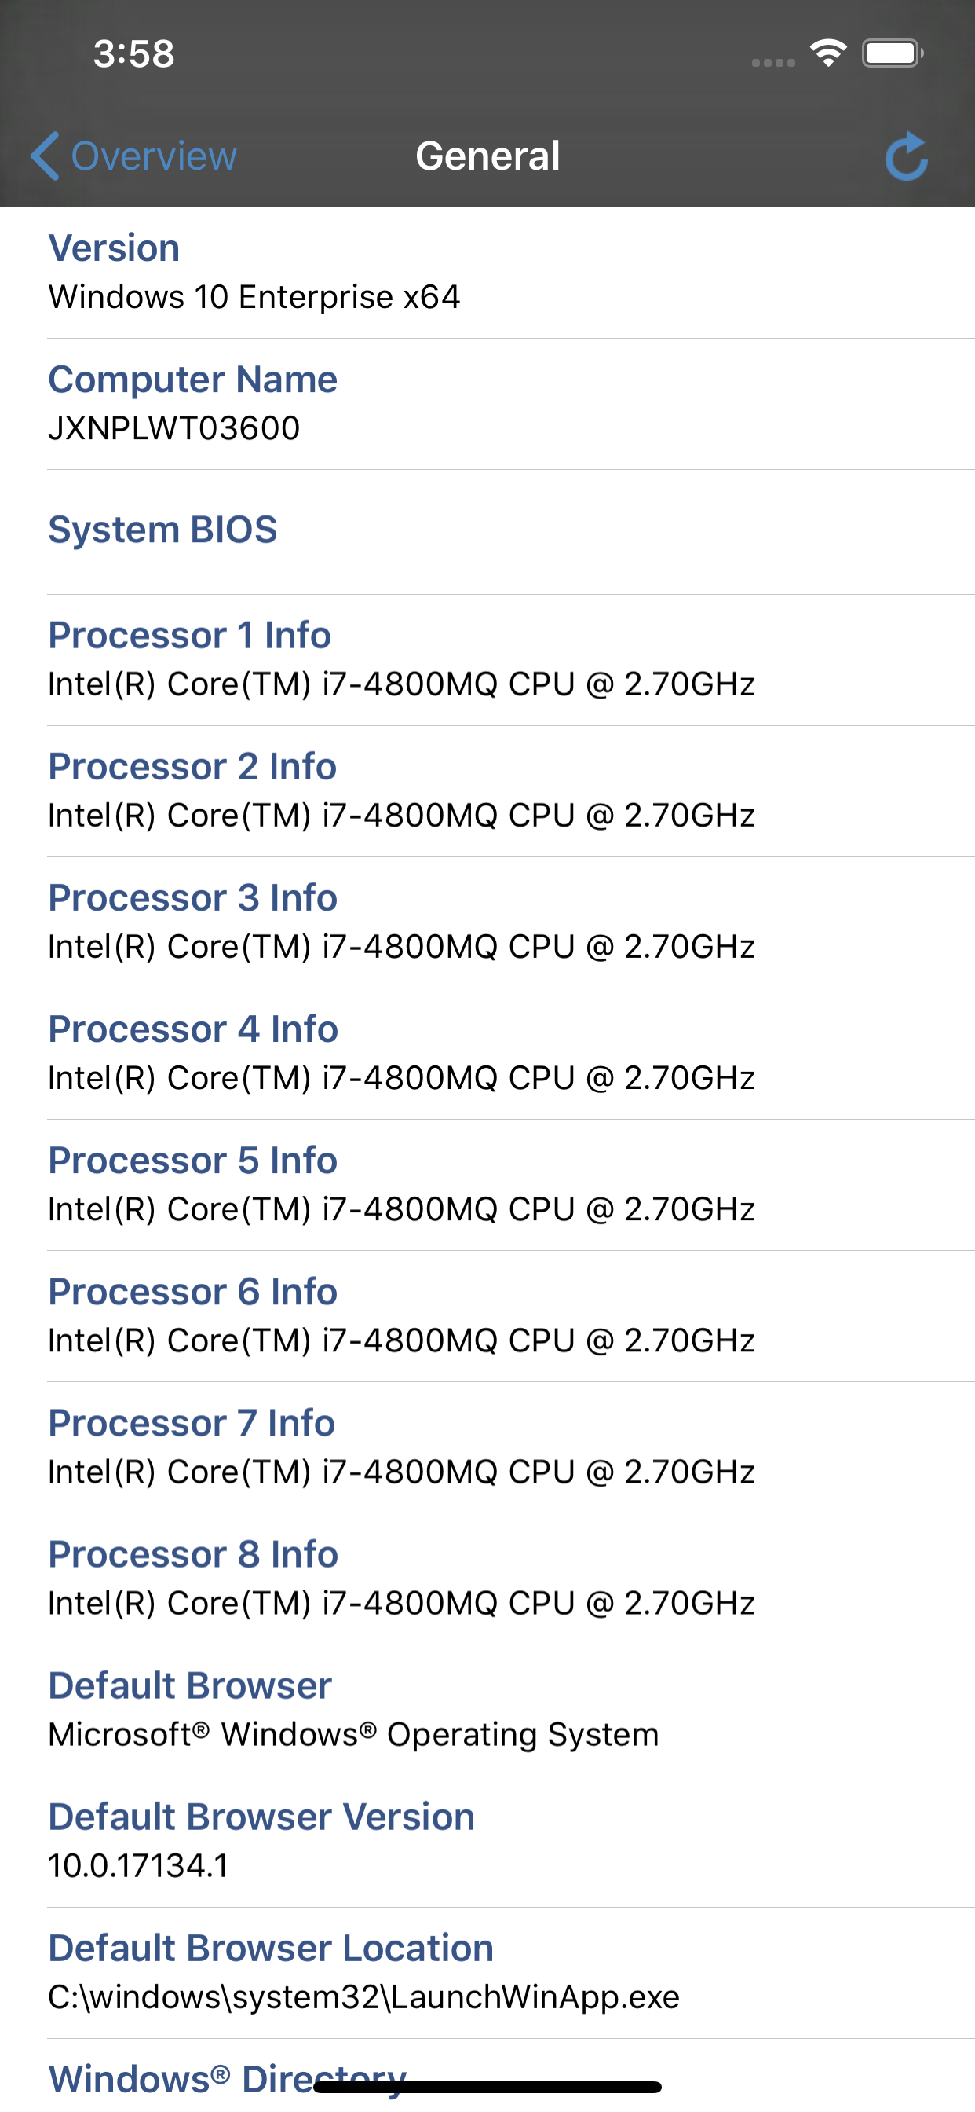
Task: Tap the Default Browser Location path
Action: [x=363, y=1997]
